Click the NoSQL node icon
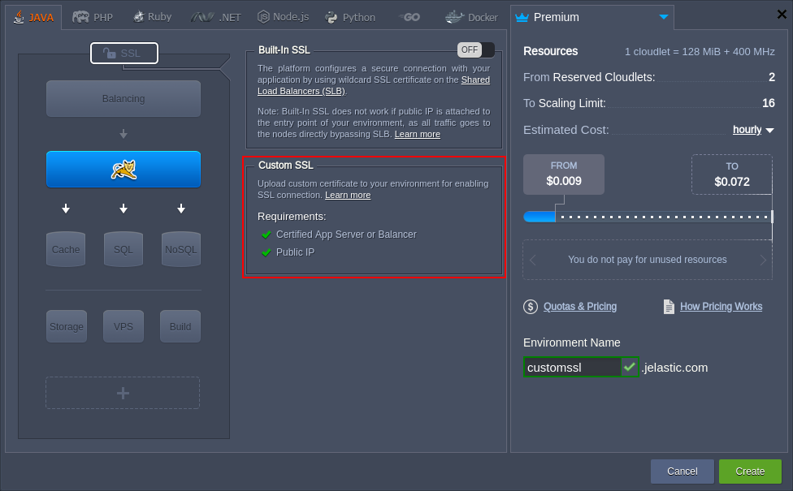The image size is (793, 491). point(180,249)
